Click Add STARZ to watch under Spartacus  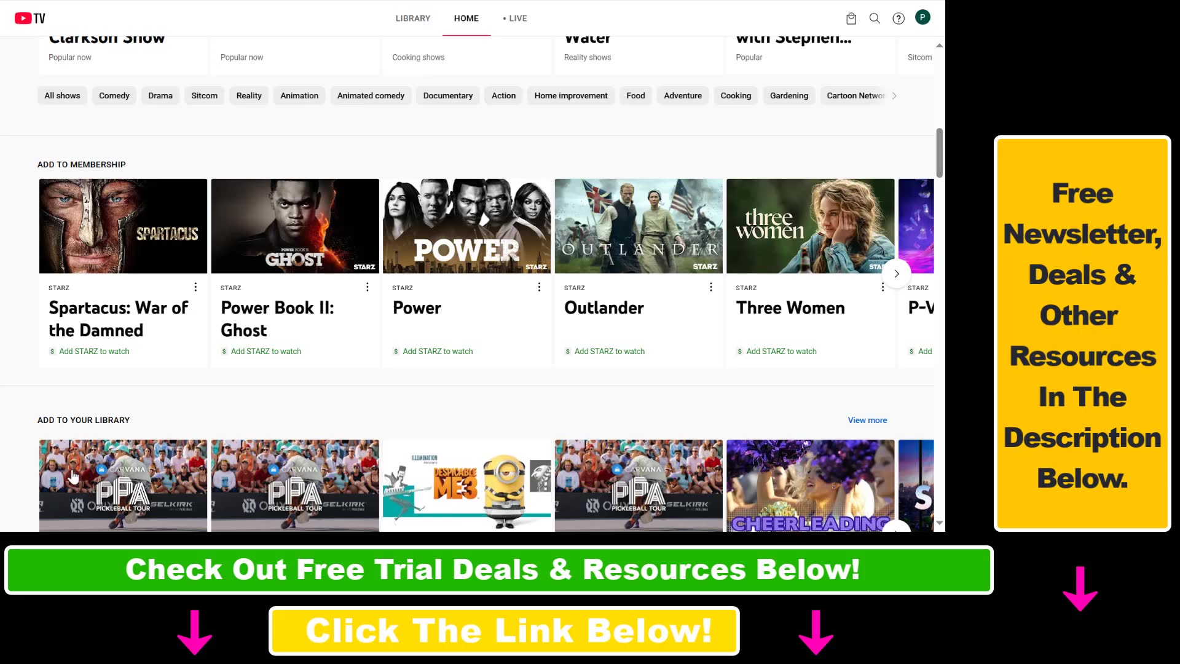click(x=94, y=351)
